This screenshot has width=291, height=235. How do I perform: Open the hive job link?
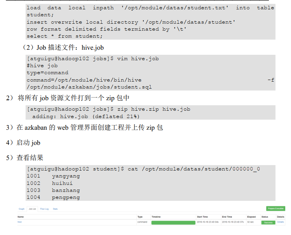[19, 222]
